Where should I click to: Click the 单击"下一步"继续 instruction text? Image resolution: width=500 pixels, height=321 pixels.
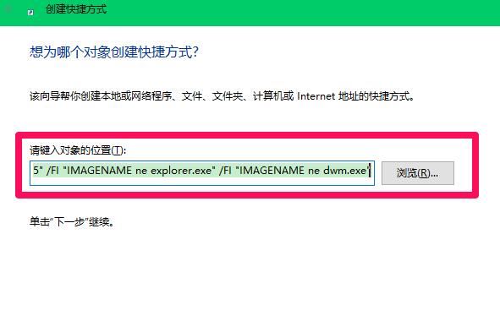coord(72,221)
